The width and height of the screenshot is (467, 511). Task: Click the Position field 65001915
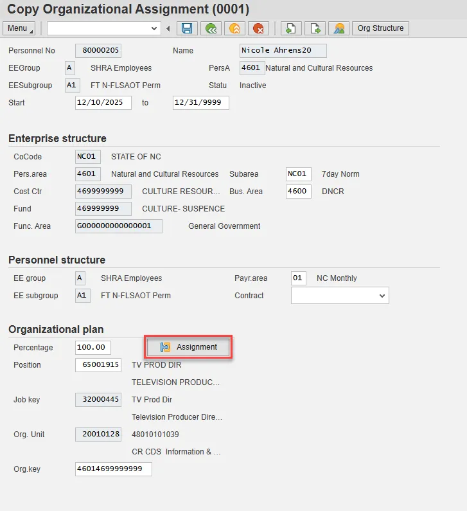coord(98,365)
